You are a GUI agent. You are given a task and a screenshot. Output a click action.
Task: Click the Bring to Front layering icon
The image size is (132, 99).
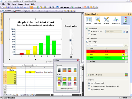65,11
